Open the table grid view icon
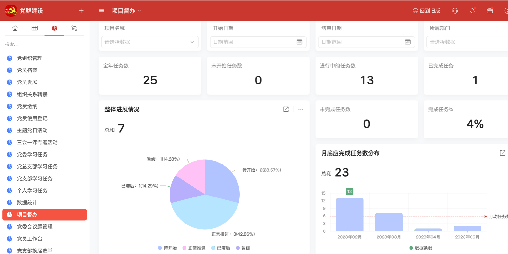 coord(35,28)
